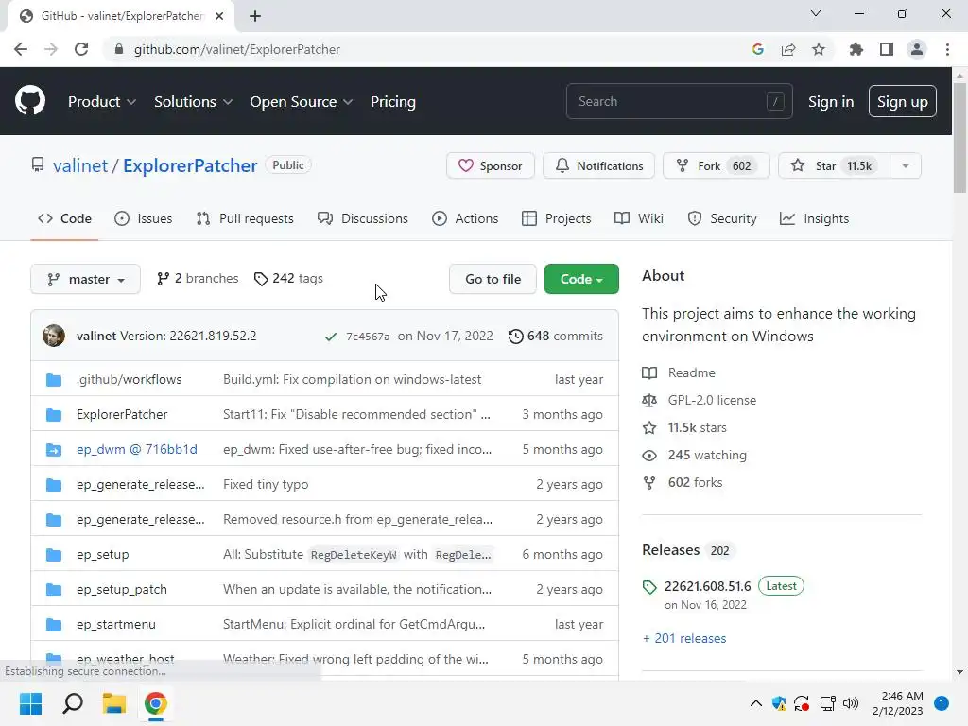The image size is (968, 726).
Task: Click Go to file button
Action: coord(493,279)
